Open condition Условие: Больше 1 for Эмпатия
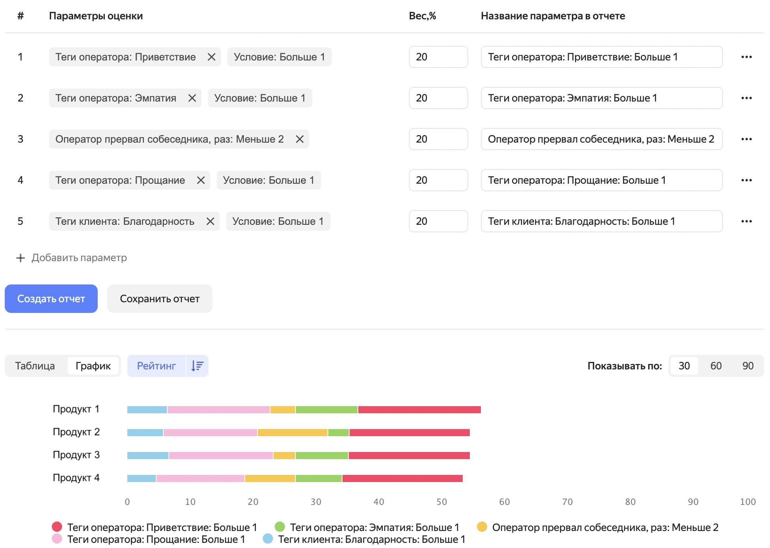 pos(260,98)
